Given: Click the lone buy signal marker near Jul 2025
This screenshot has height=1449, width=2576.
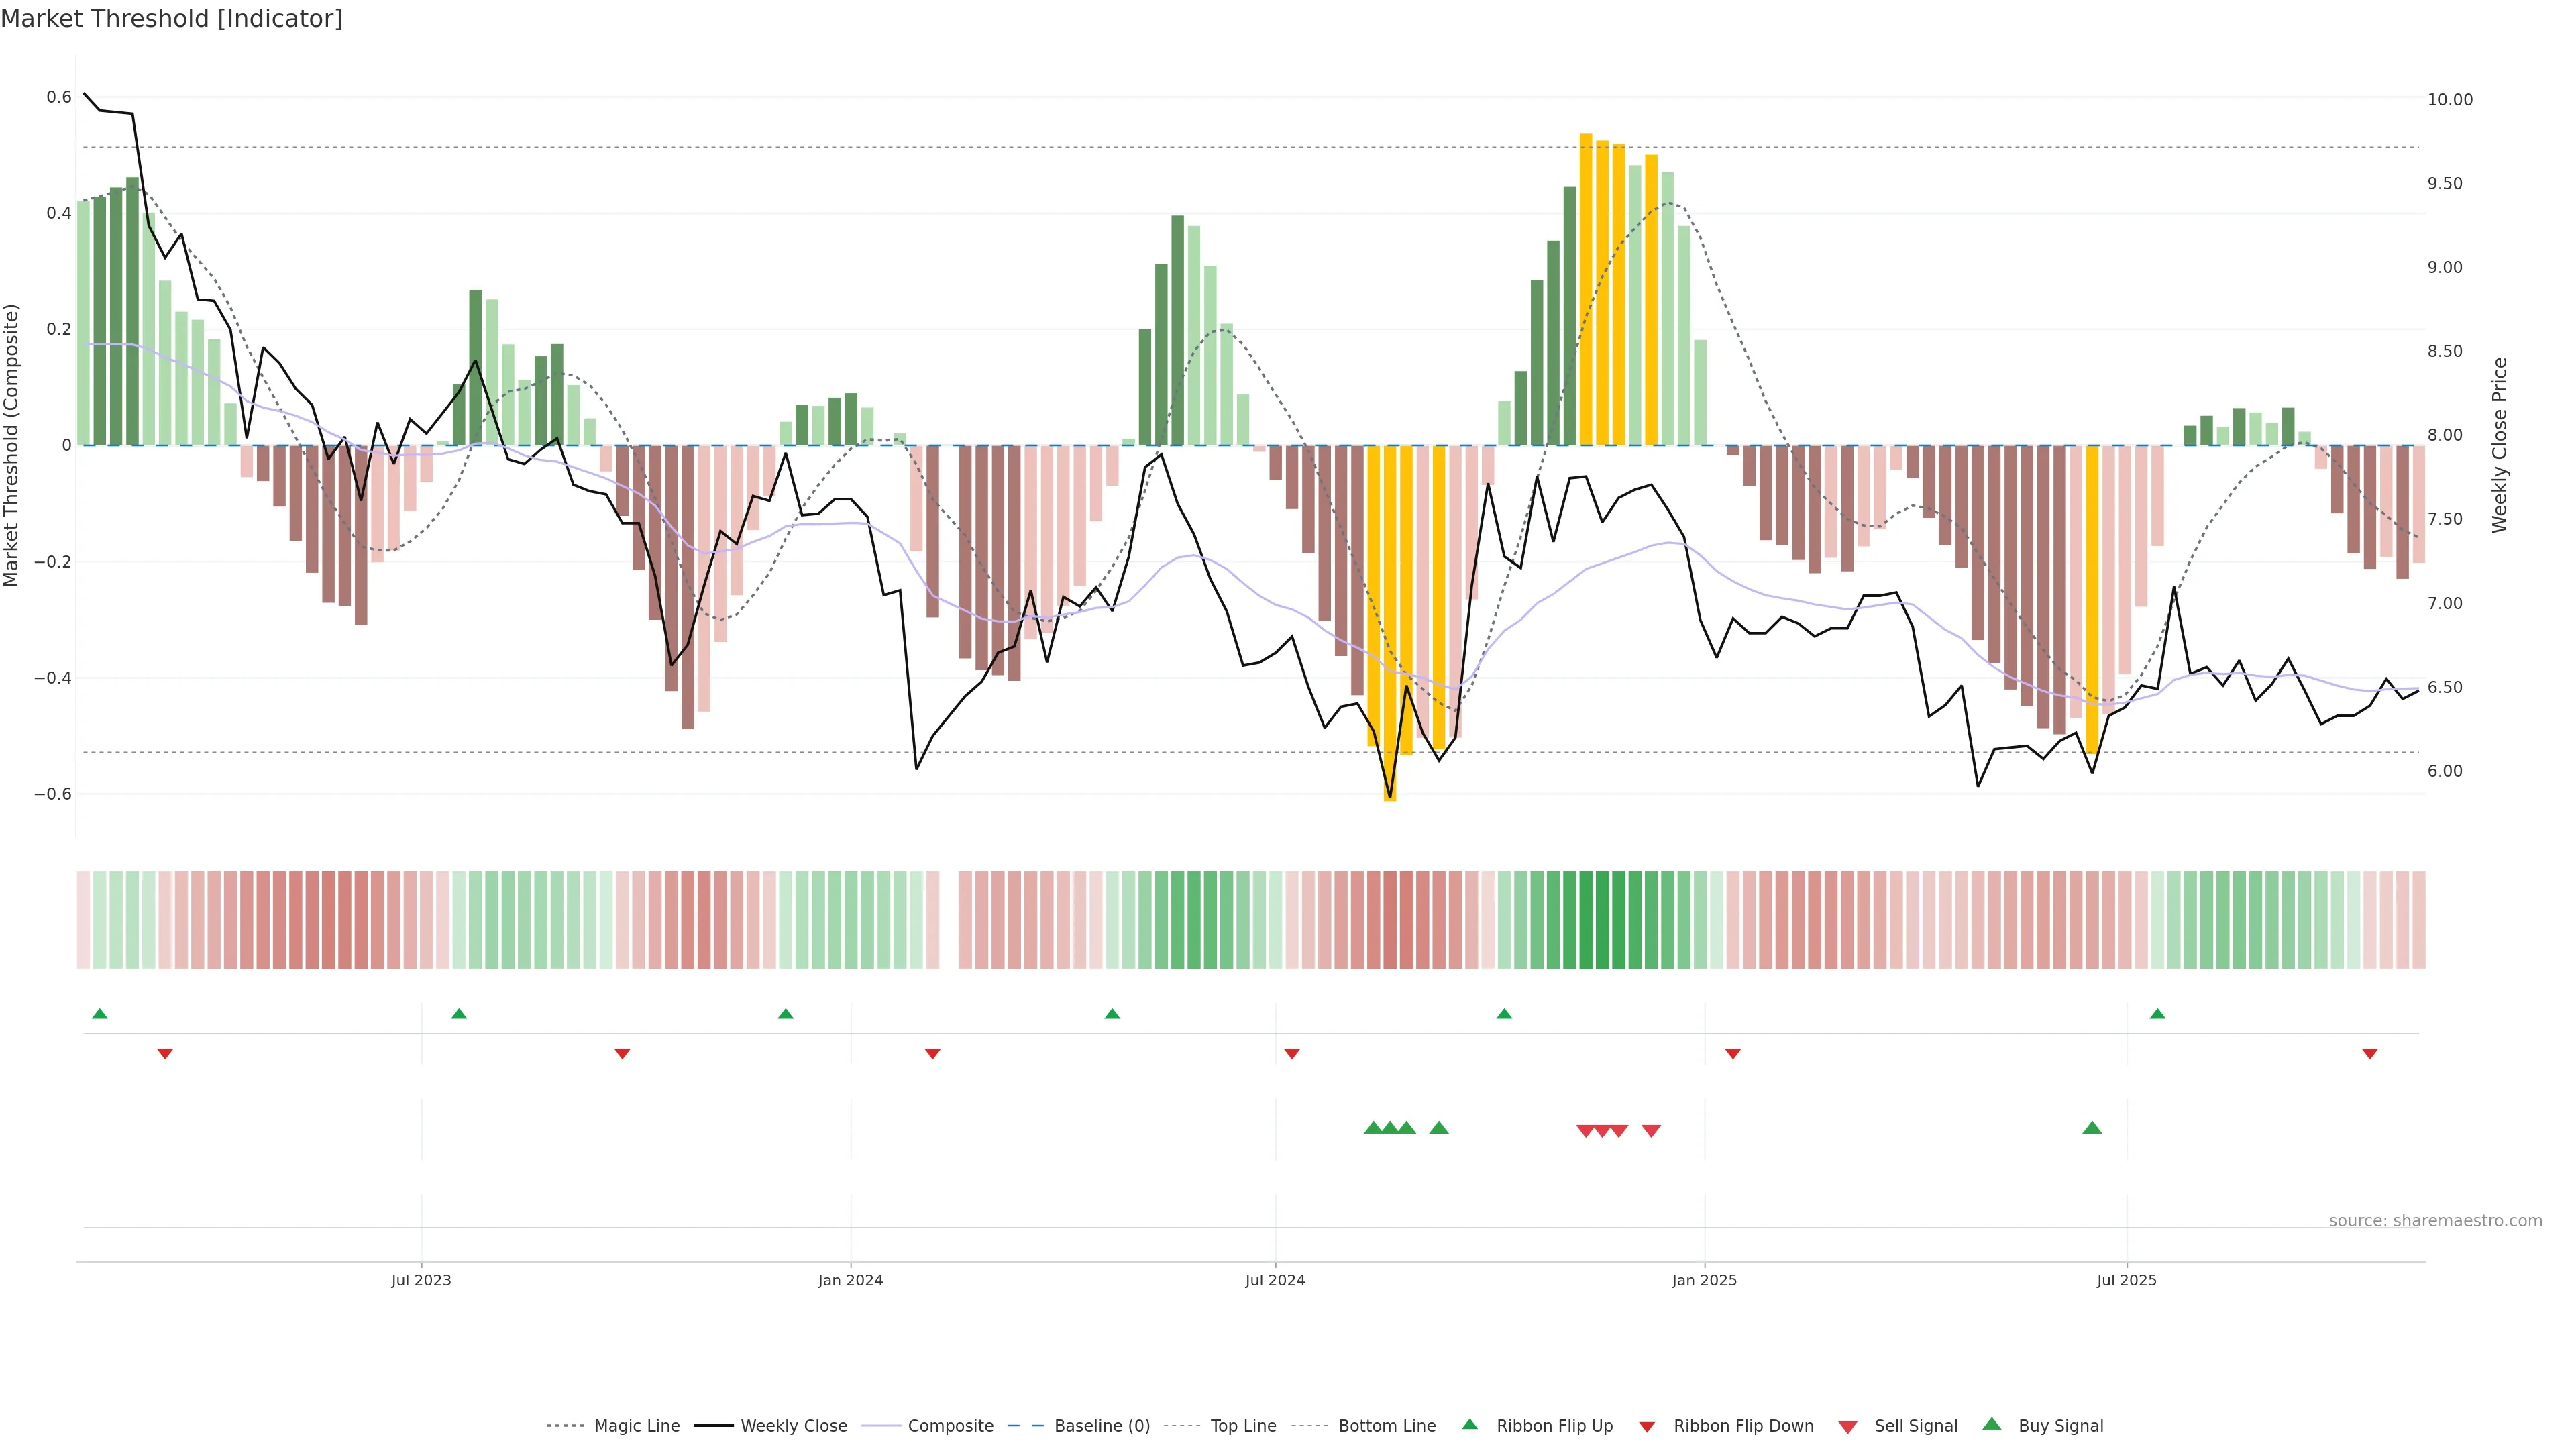Looking at the screenshot, I should pos(2092,1128).
